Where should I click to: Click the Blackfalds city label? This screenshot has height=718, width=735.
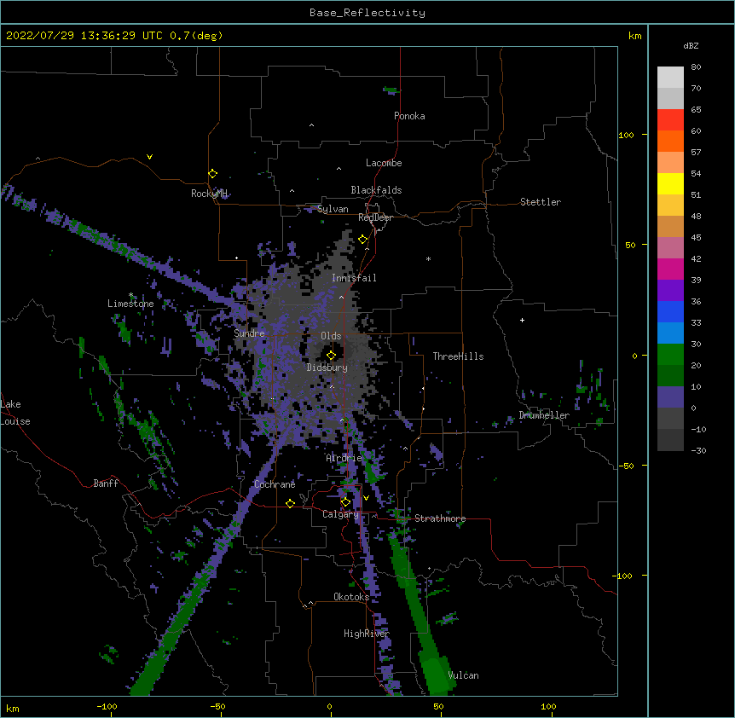(376, 190)
